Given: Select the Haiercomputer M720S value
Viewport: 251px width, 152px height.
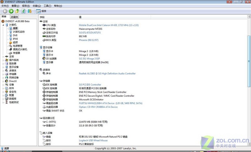Looking at the screenshot, I should (x=90, y=29).
